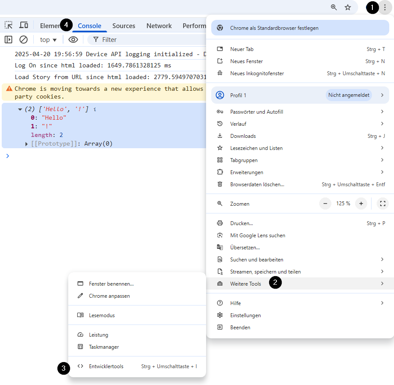
Task: Show the console sidebar panel icon
Action: tap(8, 39)
